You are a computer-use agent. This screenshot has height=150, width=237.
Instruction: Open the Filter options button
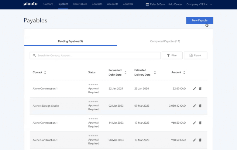pyautogui.click(x=172, y=55)
